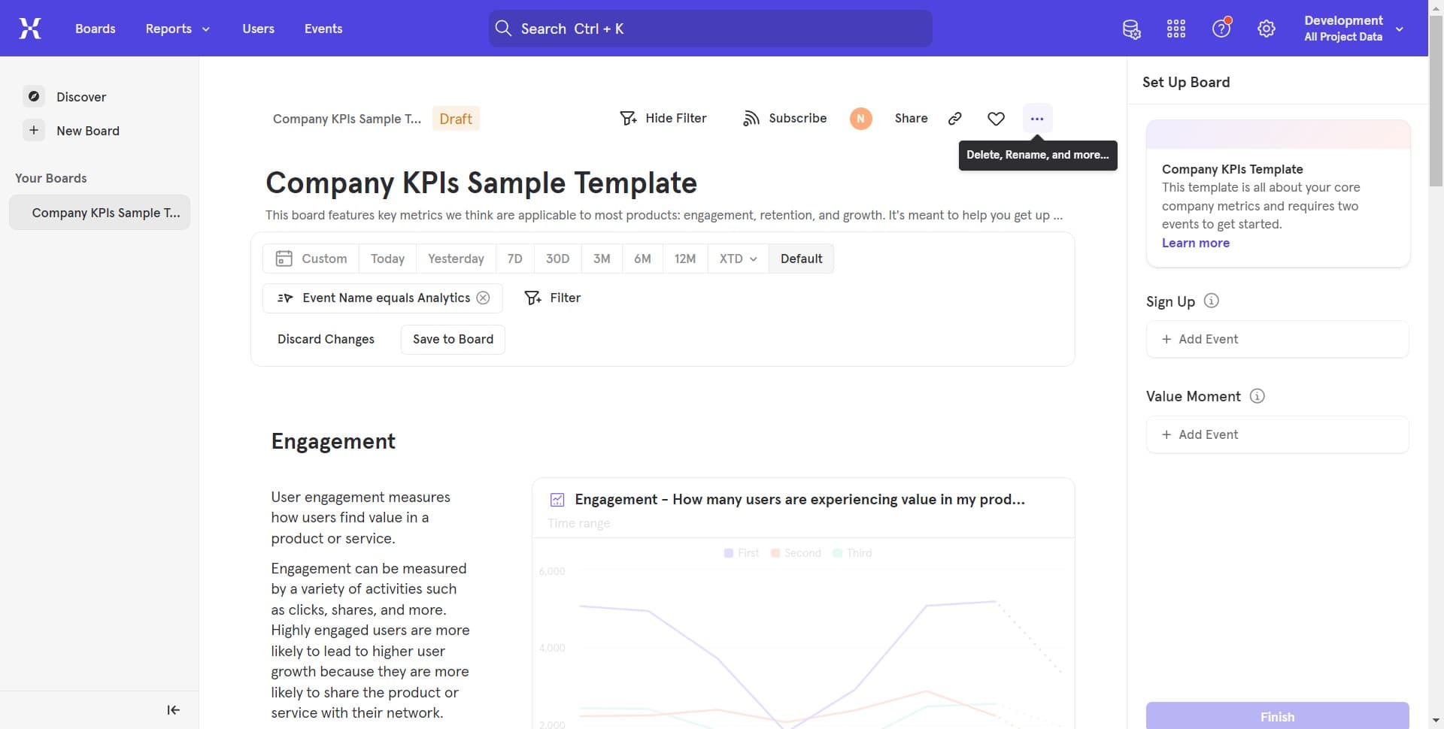The height and width of the screenshot is (729, 1444).
Task: Toggle Hide Filter on the board
Action: [663, 119]
